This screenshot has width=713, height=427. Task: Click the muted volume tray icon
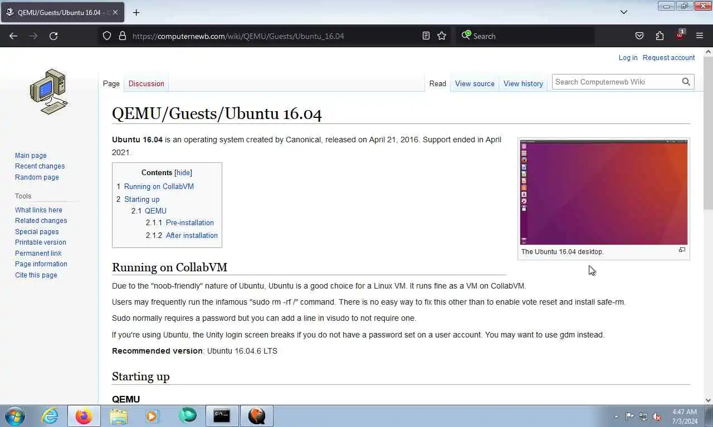point(657,416)
